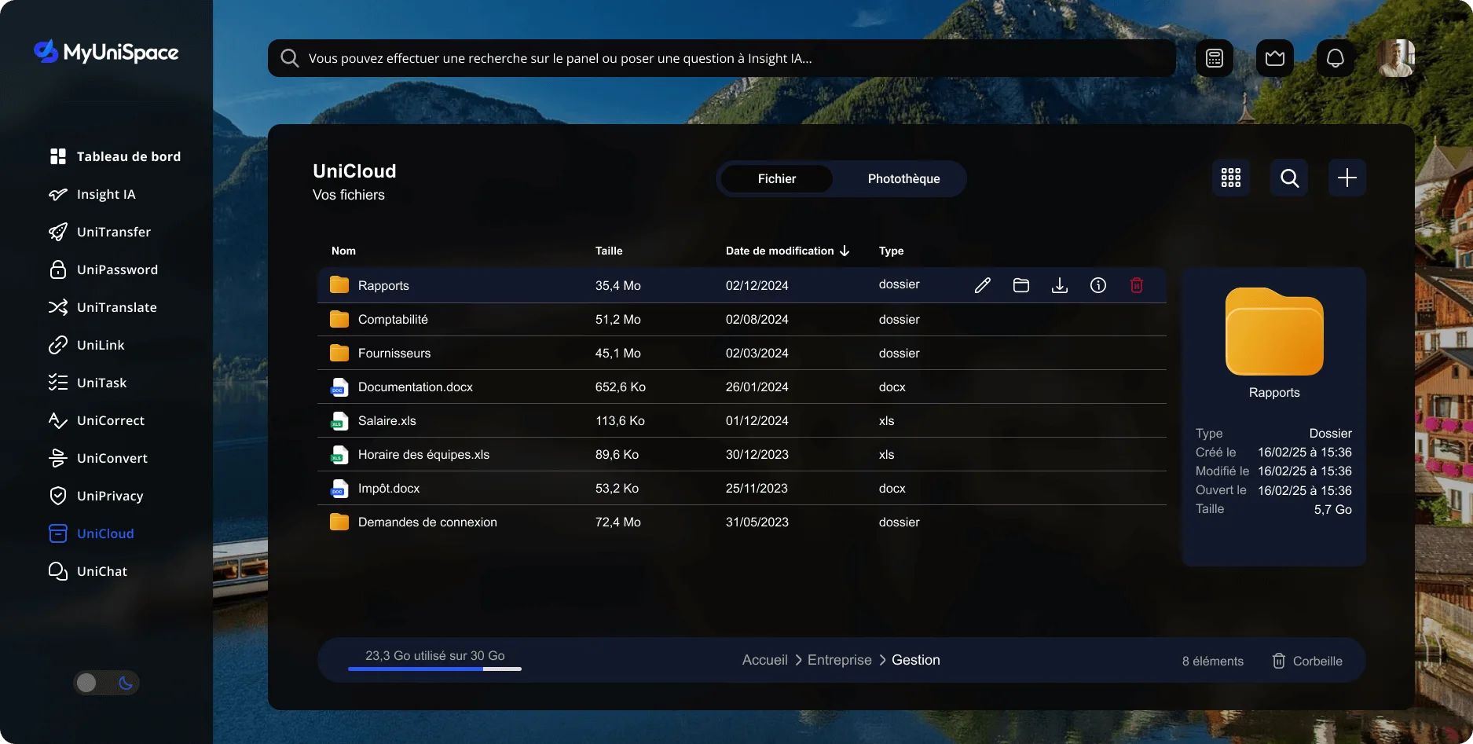Click the UniChat bubble icon
Viewport: 1473px width, 744px height.
(58, 571)
